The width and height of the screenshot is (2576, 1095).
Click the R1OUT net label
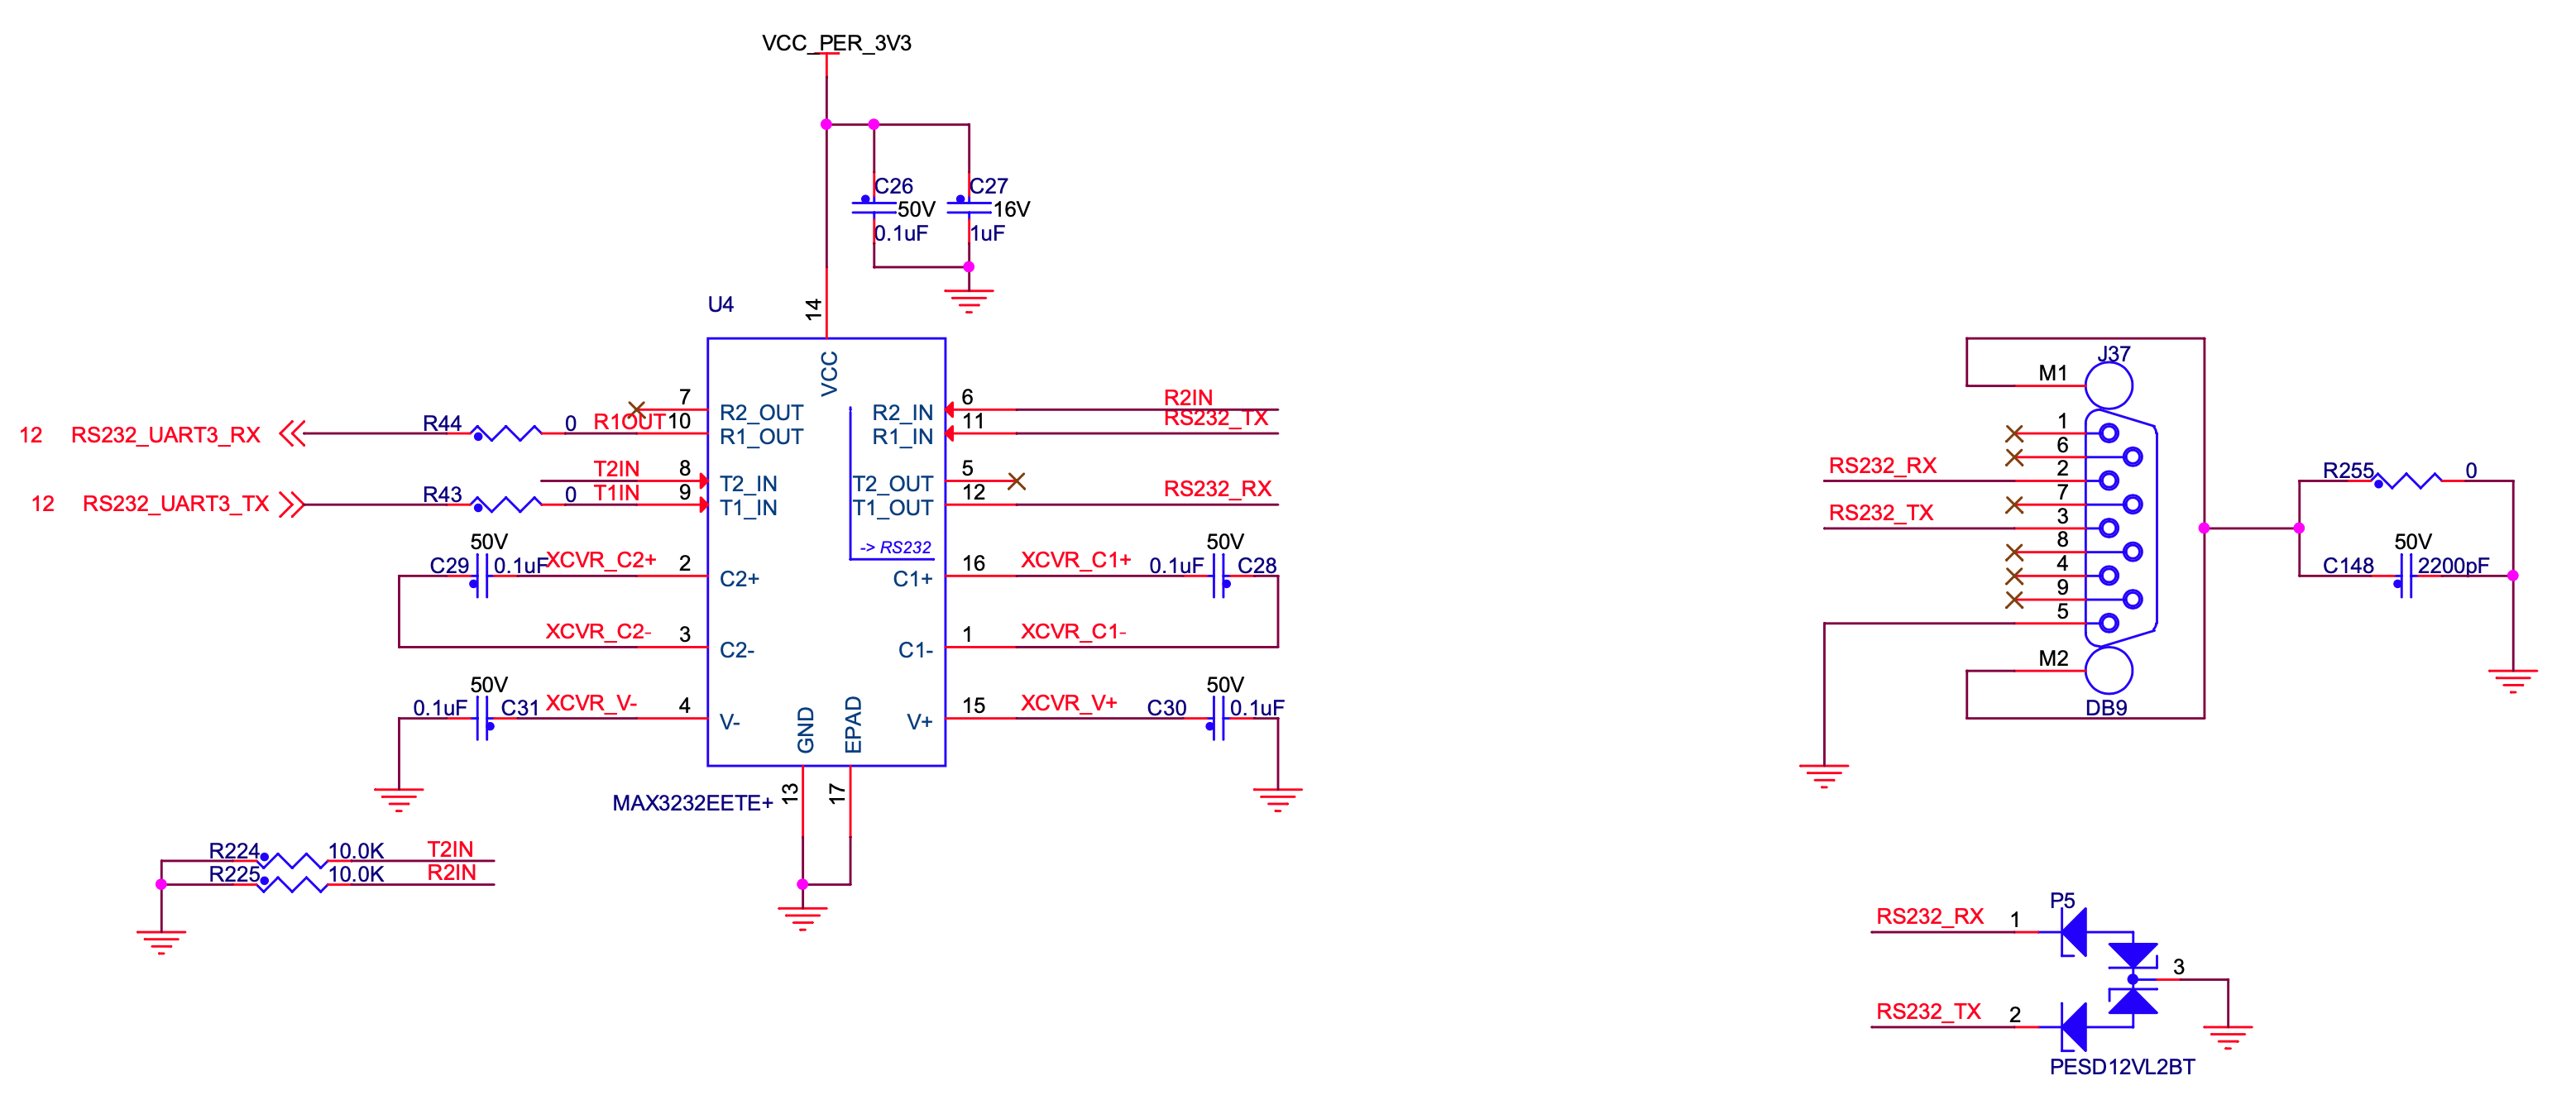pos(629,422)
